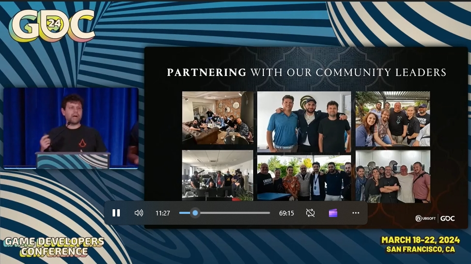The width and height of the screenshot is (471, 264).
Task: Click the GDC 24 logo
Action: coord(52,26)
